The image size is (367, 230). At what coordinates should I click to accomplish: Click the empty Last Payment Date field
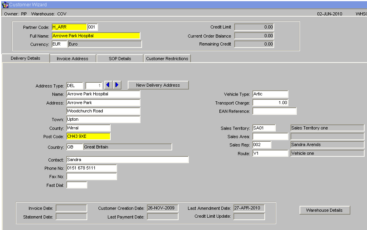[163, 217]
